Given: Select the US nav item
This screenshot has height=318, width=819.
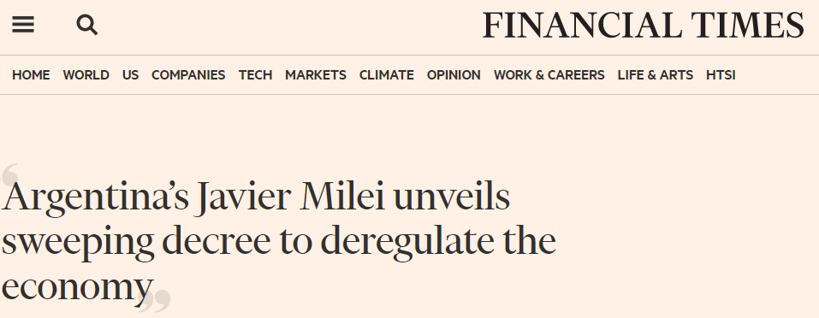Looking at the screenshot, I should click(x=131, y=75).
